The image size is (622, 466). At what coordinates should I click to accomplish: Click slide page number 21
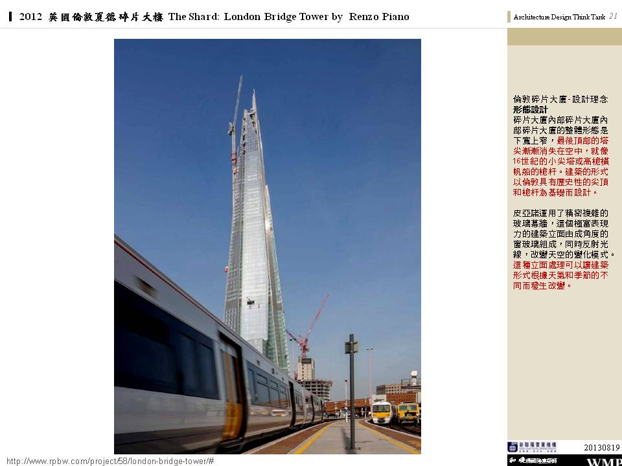pos(613,16)
